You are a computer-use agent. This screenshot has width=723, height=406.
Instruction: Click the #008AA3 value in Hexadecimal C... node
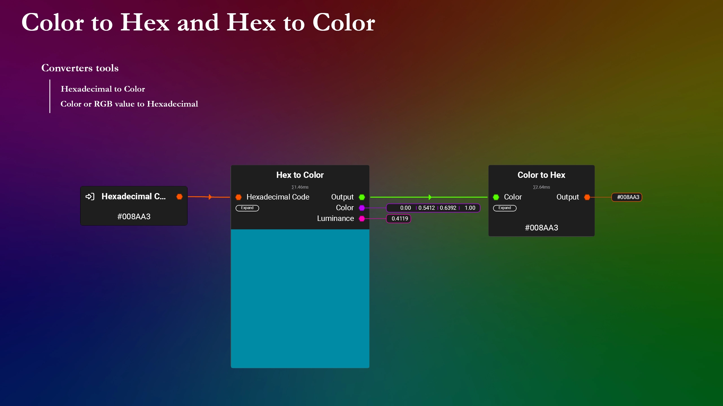point(134,217)
